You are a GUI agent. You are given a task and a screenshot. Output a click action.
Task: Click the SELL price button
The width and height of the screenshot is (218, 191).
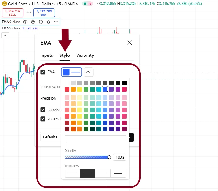pyautogui.click(x=12, y=13)
